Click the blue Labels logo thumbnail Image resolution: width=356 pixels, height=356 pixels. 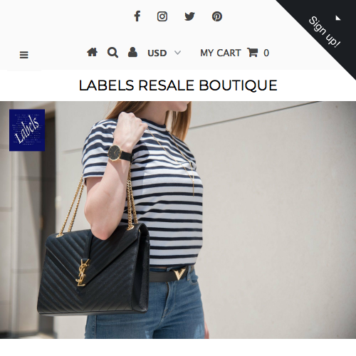tap(27, 130)
